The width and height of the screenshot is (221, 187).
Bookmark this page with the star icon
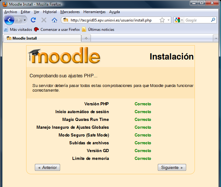click(x=162, y=20)
